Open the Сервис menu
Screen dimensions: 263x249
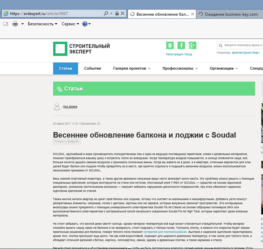pos(70,24)
